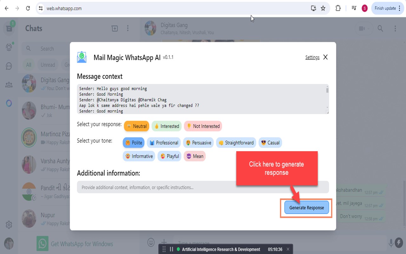406x254 pixels.
Task: Pause the screen recording in bottom bar
Action: [x=171, y=249]
